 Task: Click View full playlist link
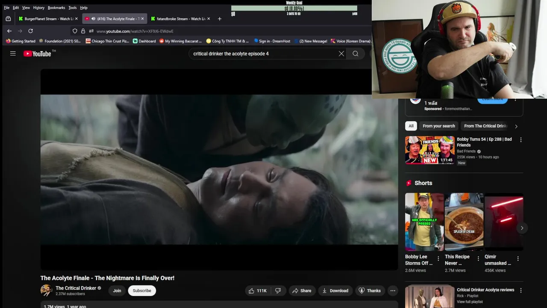coord(470,302)
